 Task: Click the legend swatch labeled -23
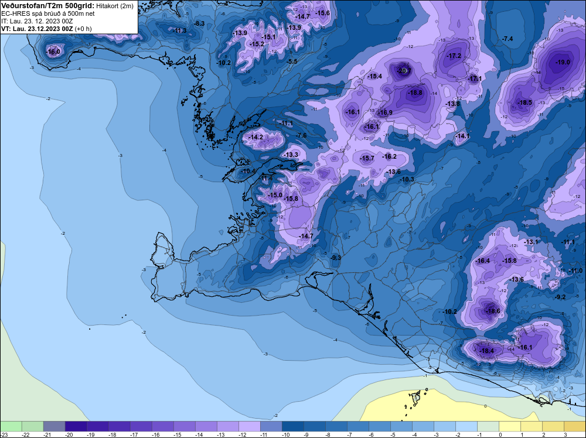pyautogui.click(x=11, y=426)
